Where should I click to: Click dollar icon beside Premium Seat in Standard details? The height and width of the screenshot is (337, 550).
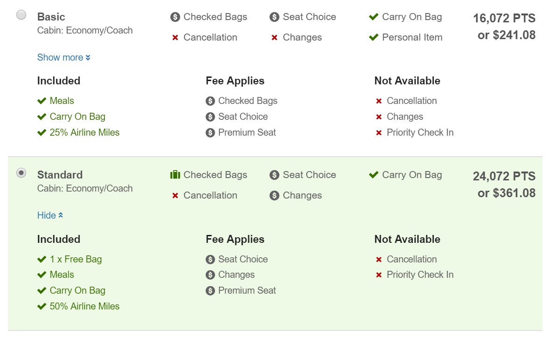point(210,291)
